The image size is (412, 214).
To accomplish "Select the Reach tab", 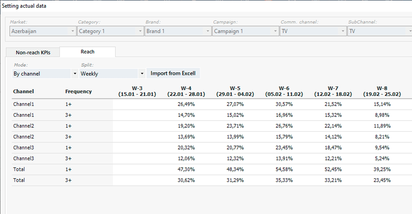I will point(88,52).
